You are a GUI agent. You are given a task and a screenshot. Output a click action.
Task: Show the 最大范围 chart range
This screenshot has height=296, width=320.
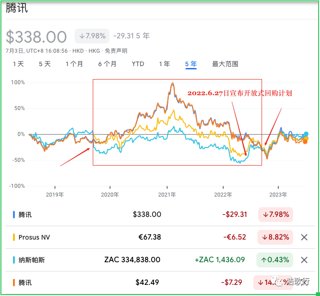(x=225, y=64)
